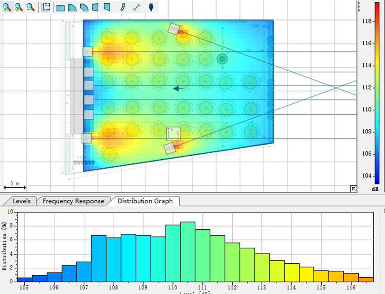Insert a point source loudspeaker
The image size is (385, 294).
point(151,7)
